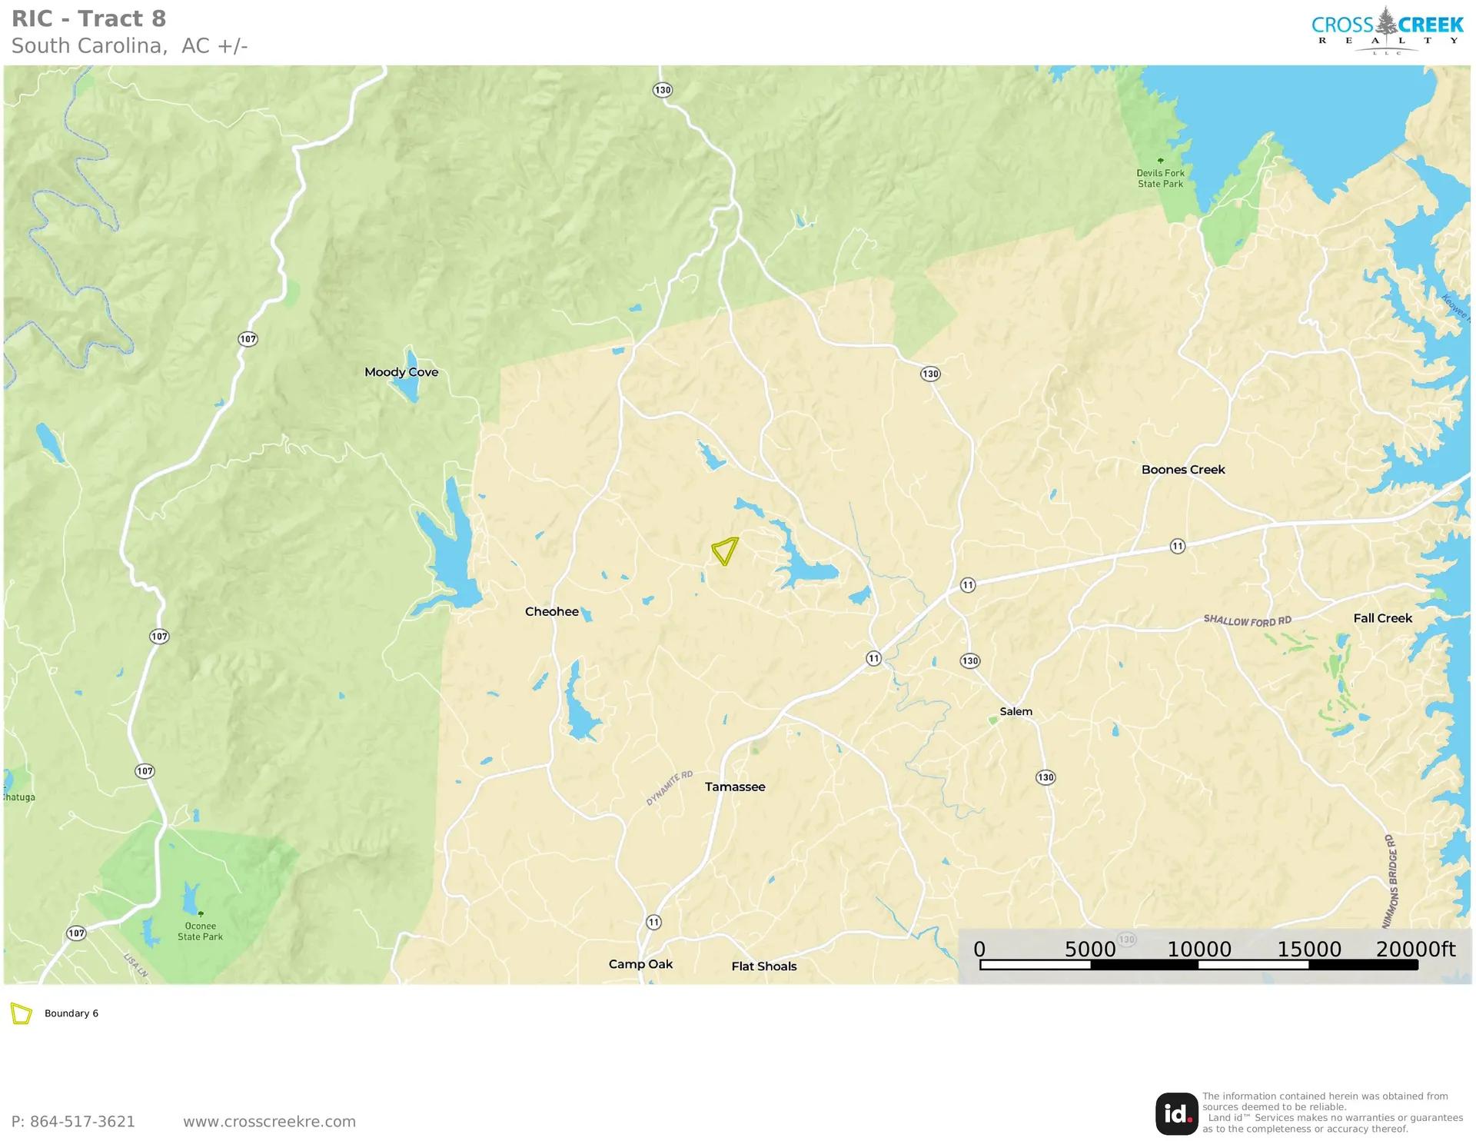Click the 'Devils Fork State Park' label
The height and width of the screenshot is (1141, 1476).
tap(1160, 178)
